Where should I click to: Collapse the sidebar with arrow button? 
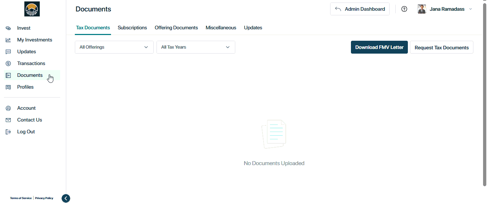tap(66, 198)
